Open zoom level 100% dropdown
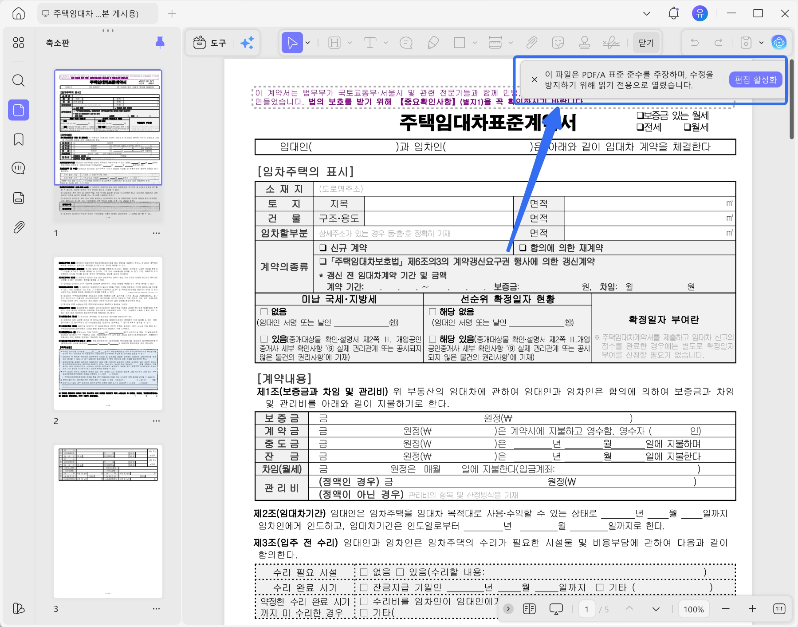The image size is (798, 627). pos(694,609)
